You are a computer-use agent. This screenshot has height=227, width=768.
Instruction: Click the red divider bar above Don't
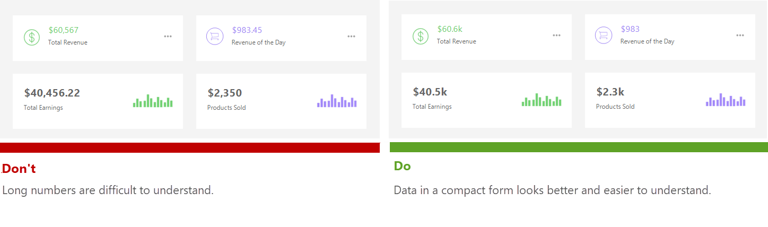pyautogui.click(x=190, y=147)
